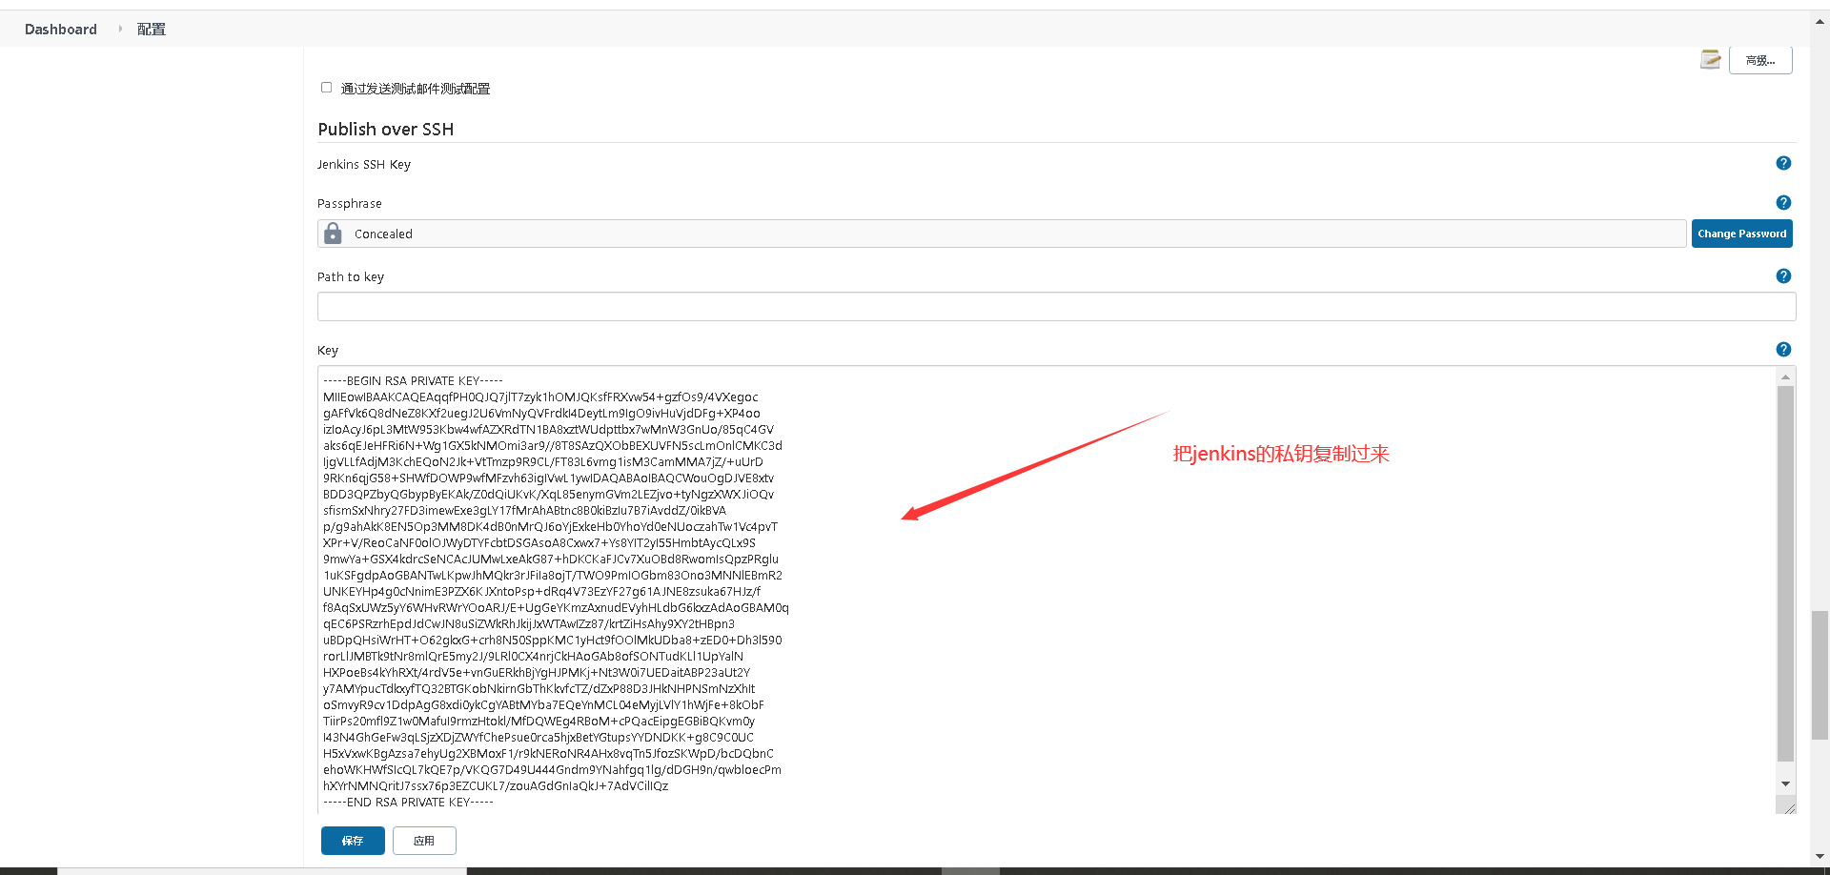The height and width of the screenshot is (875, 1830).
Task: Open help for Path to key
Action: [1783, 275]
